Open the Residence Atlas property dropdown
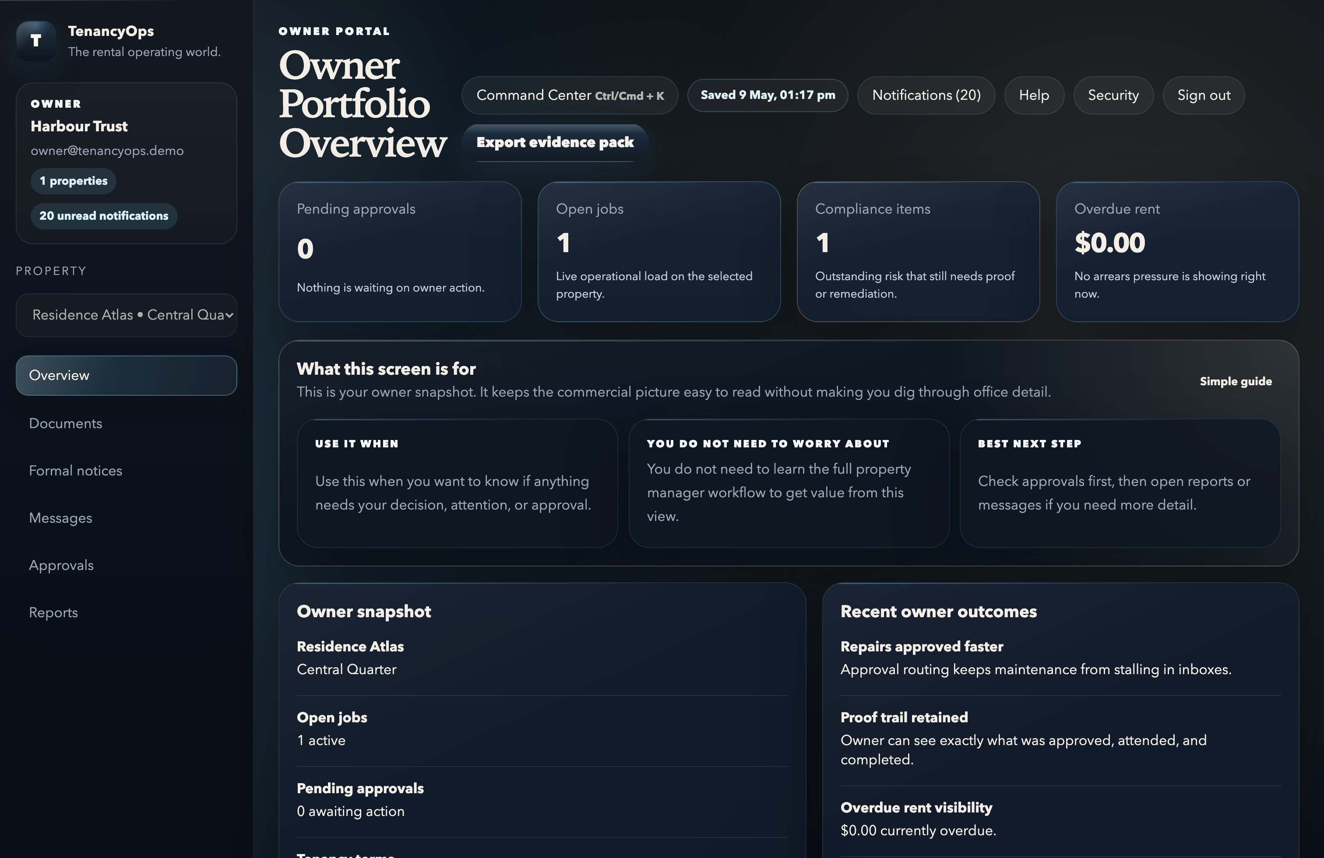Screen dimensions: 1324x858 pos(126,315)
